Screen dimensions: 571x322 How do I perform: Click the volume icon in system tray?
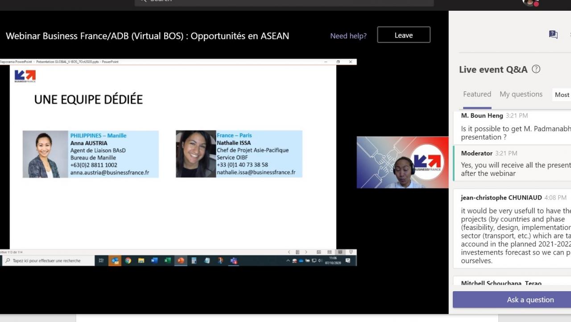click(320, 261)
